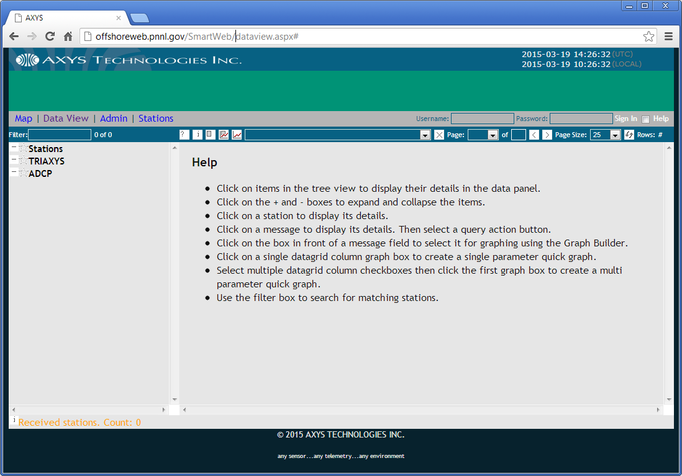Reload the page with refresh icon
This screenshot has height=476, width=682.
(x=50, y=37)
